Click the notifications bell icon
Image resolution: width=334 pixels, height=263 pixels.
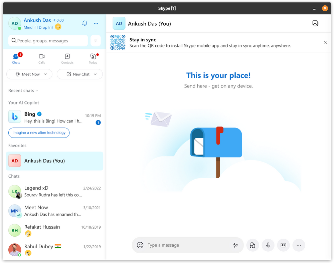(85, 23)
